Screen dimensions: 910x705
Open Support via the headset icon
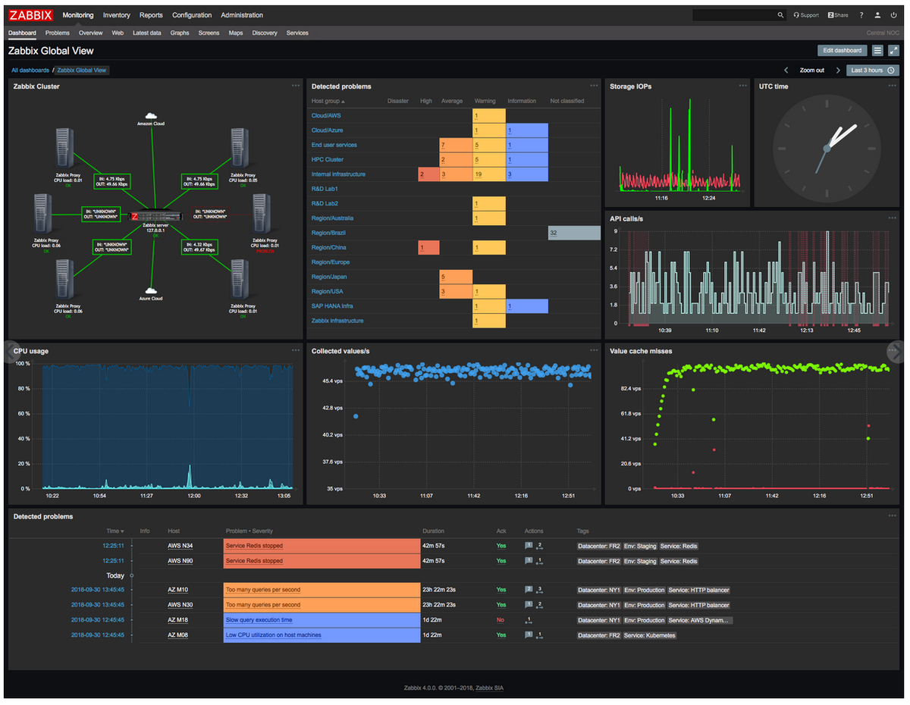click(x=796, y=15)
